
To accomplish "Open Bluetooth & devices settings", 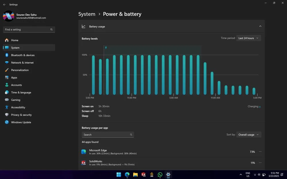I will tap(23, 55).
